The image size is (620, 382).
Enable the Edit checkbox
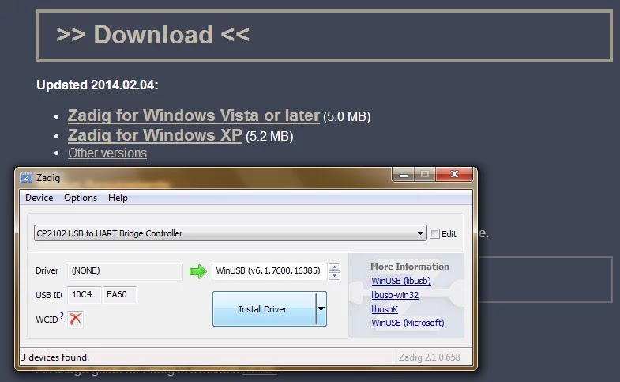point(434,233)
